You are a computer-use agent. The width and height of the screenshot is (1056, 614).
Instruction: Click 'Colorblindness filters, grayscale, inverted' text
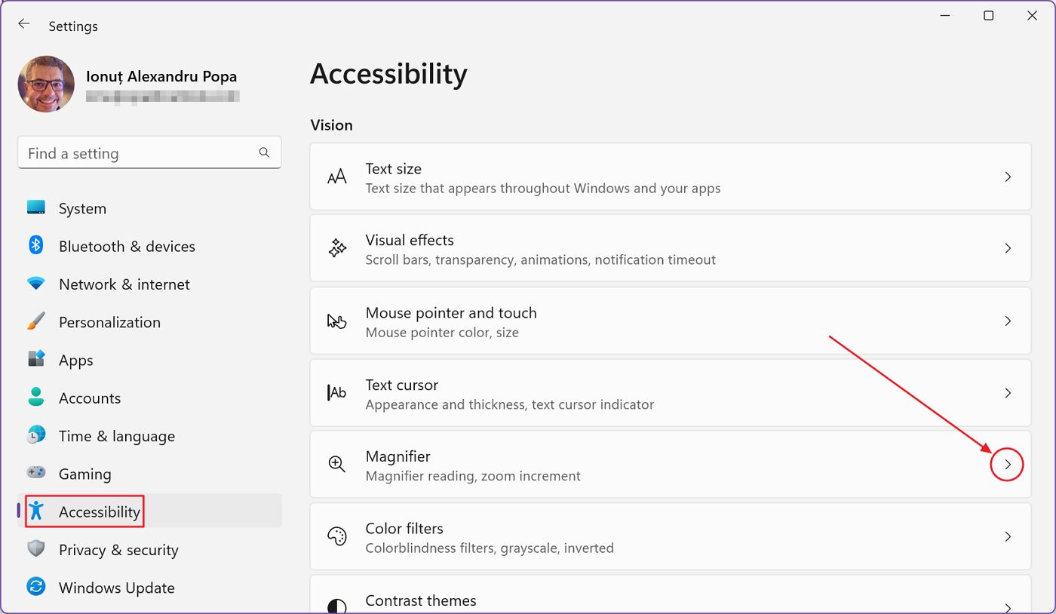[490, 548]
